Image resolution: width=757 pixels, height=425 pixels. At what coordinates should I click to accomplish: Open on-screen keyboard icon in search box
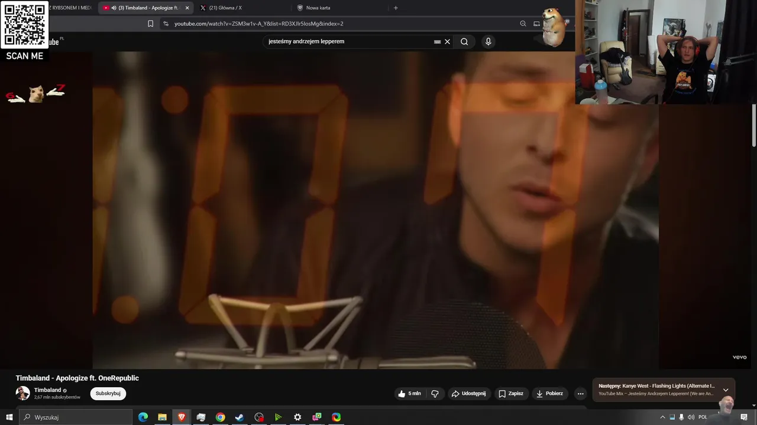pyautogui.click(x=438, y=42)
